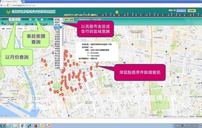This screenshot has height=128, width=202.
Task: Click the taskbar icon between Chrome and Firefox
Action: (29, 126)
